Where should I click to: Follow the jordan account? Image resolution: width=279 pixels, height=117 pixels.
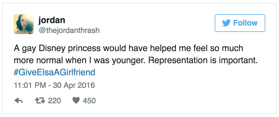(x=239, y=23)
